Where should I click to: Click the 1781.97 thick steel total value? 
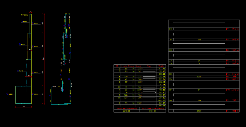[153, 111]
